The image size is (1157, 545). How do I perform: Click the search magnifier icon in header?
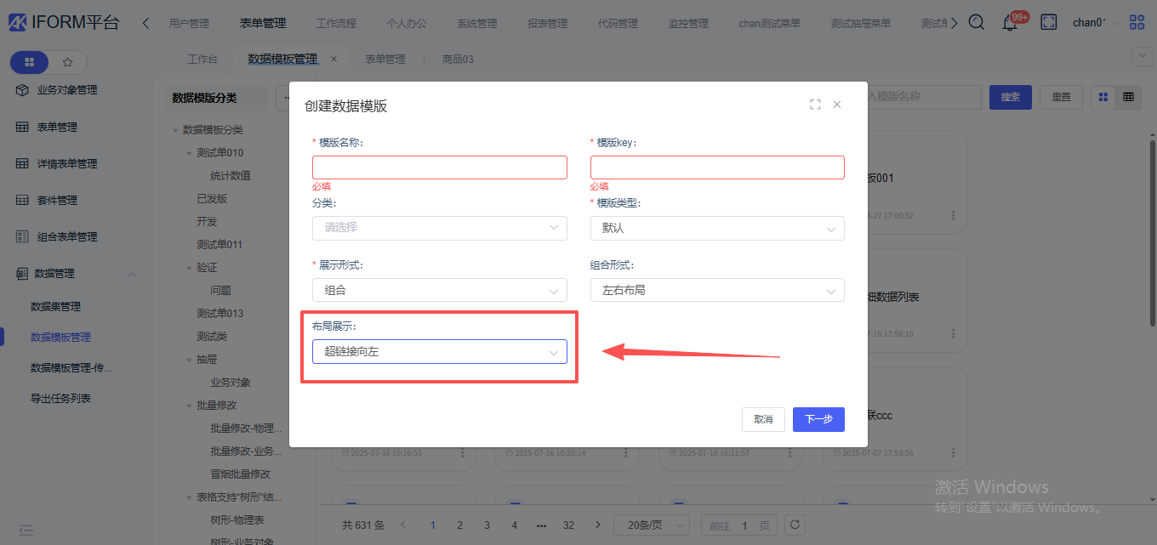tap(977, 23)
